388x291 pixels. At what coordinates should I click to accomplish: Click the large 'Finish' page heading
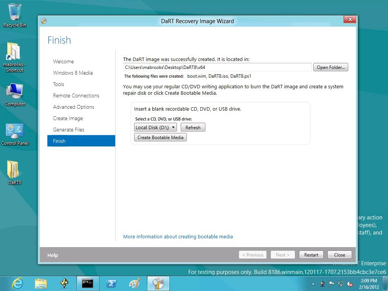click(59, 40)
